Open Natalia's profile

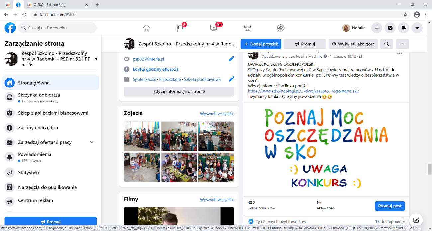(354, 28)
